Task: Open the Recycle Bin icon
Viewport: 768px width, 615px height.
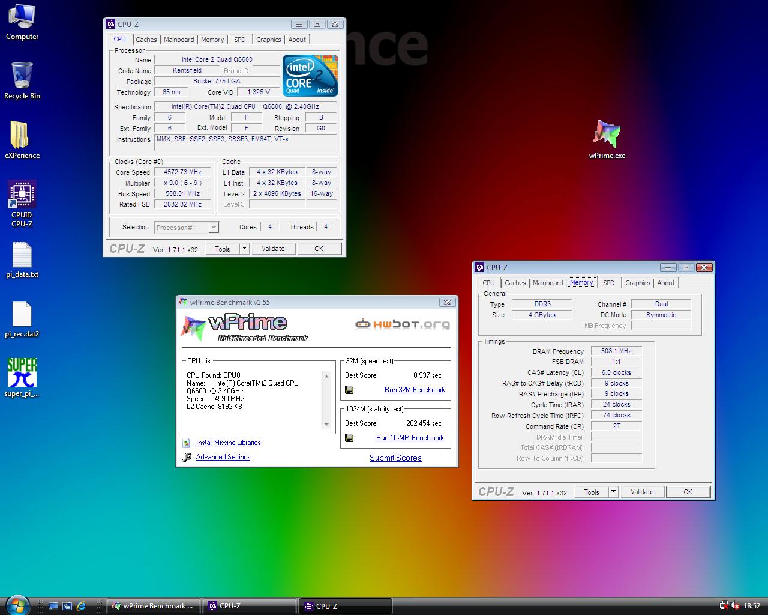Action: click(22, 81)
